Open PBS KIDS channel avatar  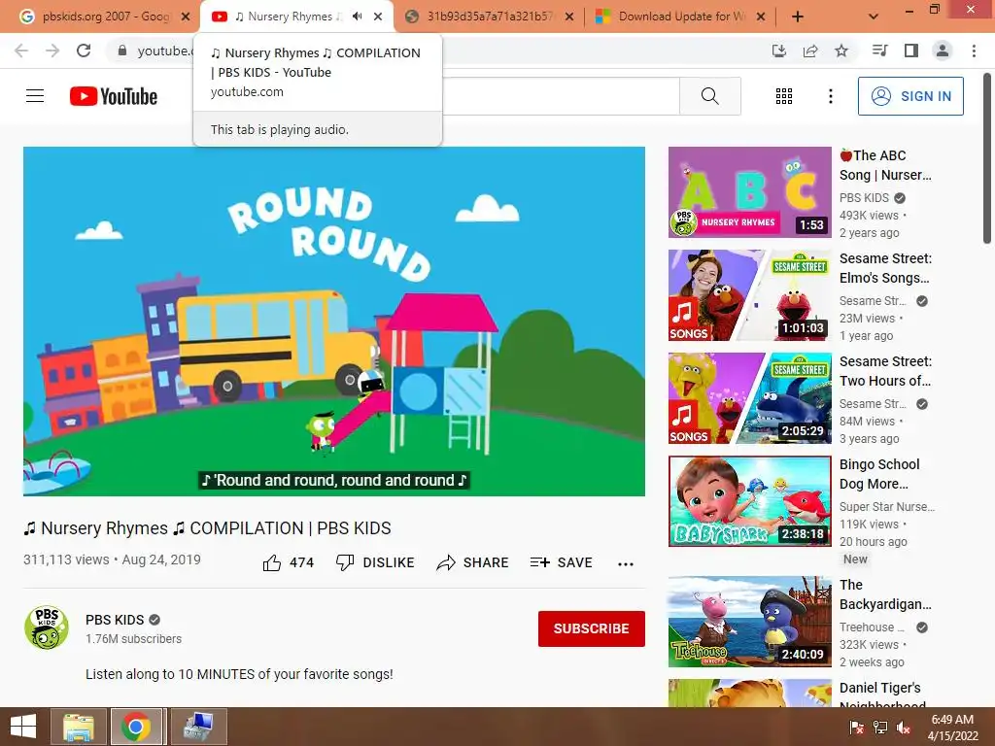(47, 627)
